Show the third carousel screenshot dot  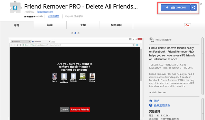tap(78, 33)
